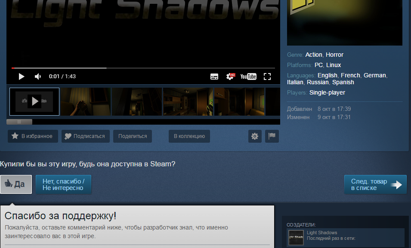View the screenshot thumbnail with green light
Screen dimensions: 411x248
(x=188, y=101)
